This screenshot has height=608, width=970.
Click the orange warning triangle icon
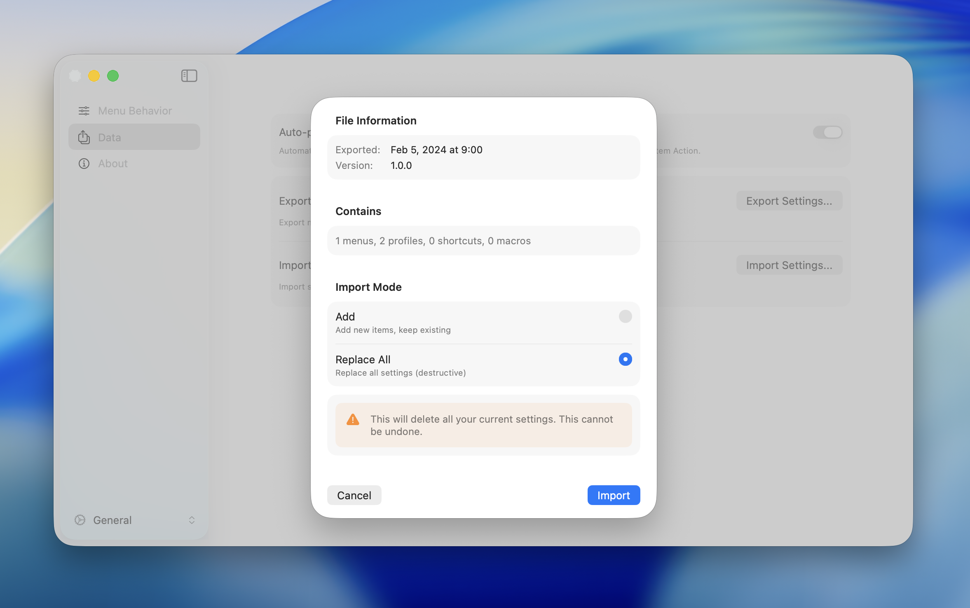click(x=353, y=420)
